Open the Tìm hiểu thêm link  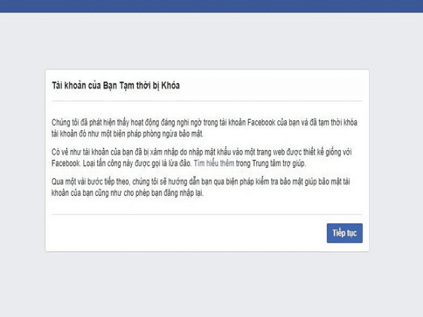(x=214, y=163)
